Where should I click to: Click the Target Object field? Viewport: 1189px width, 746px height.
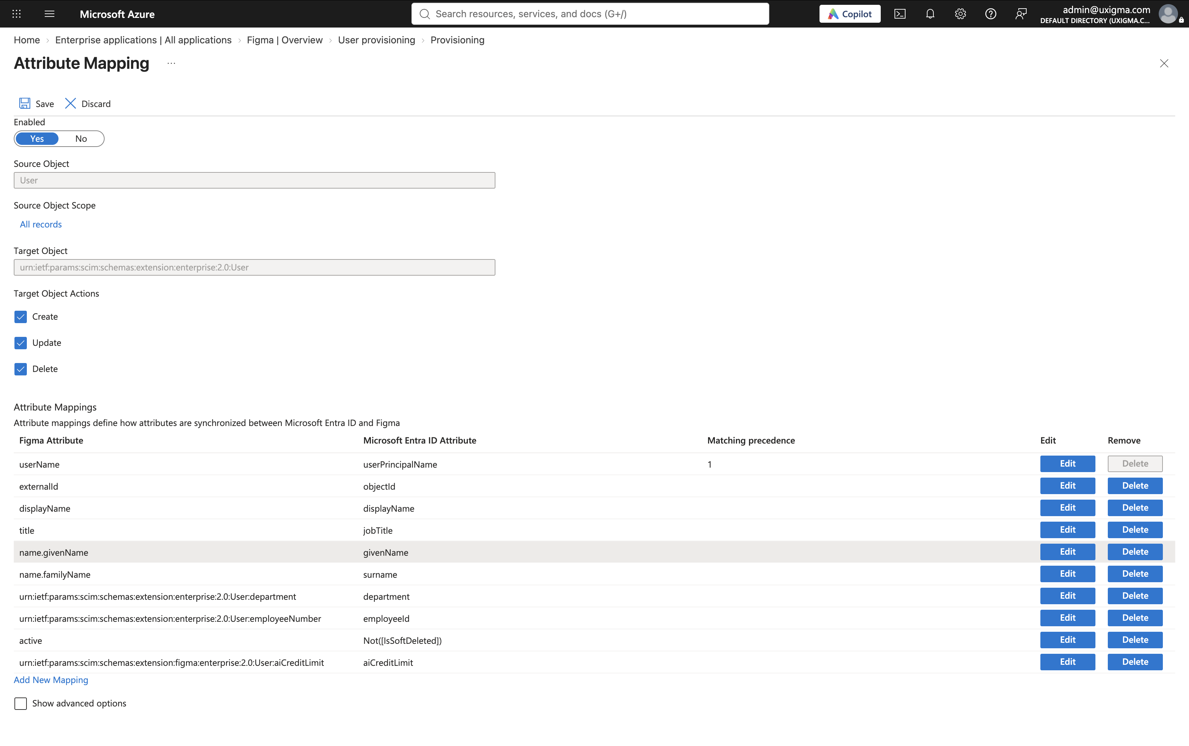click(255, 267)
